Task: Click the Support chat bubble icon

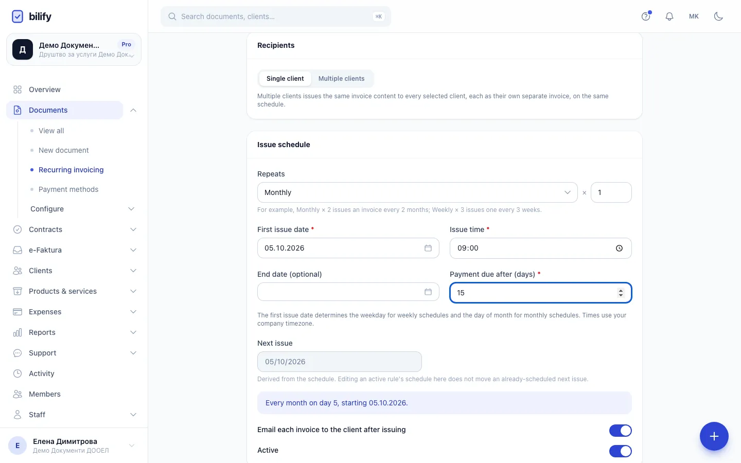Action: click(17, 353)
